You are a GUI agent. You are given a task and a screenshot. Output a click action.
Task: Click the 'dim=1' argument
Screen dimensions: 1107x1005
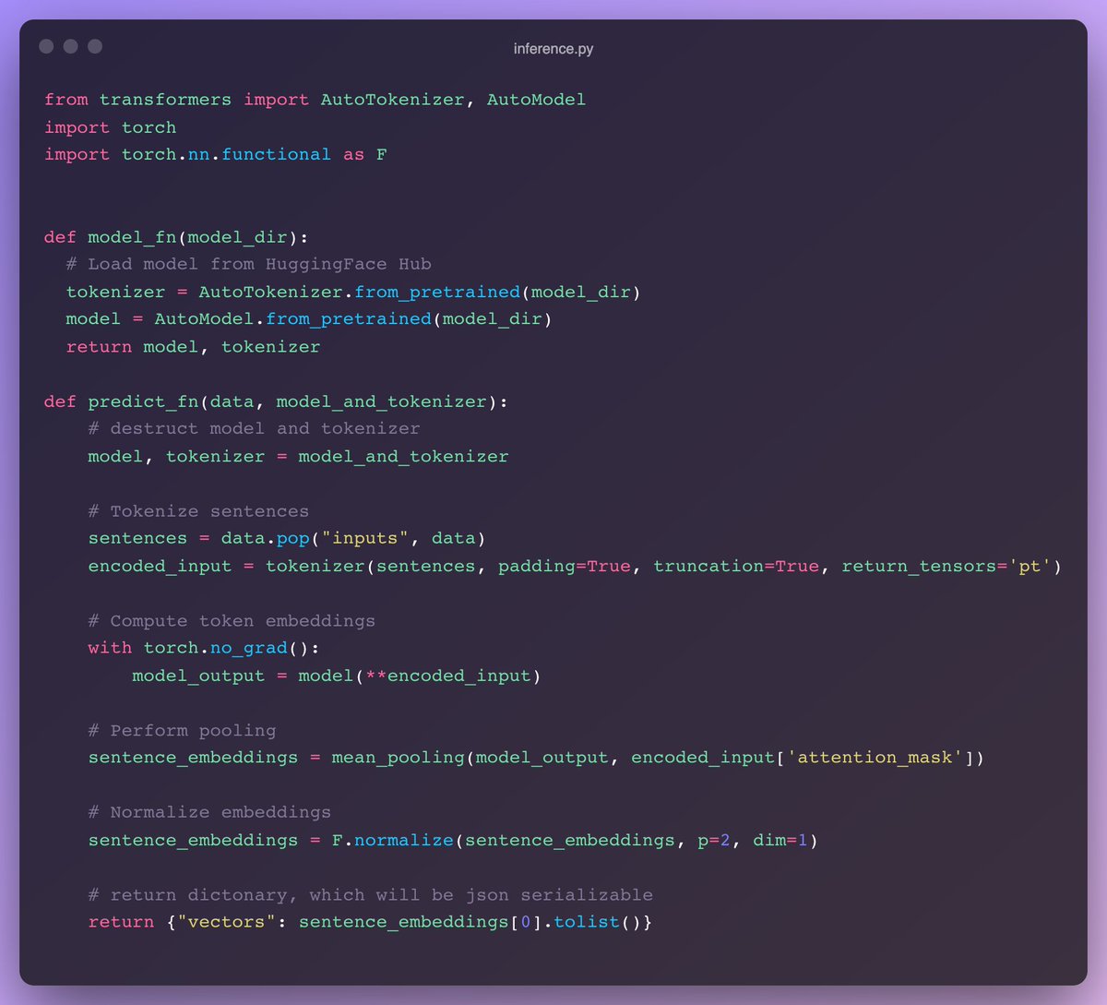(780, 841)
